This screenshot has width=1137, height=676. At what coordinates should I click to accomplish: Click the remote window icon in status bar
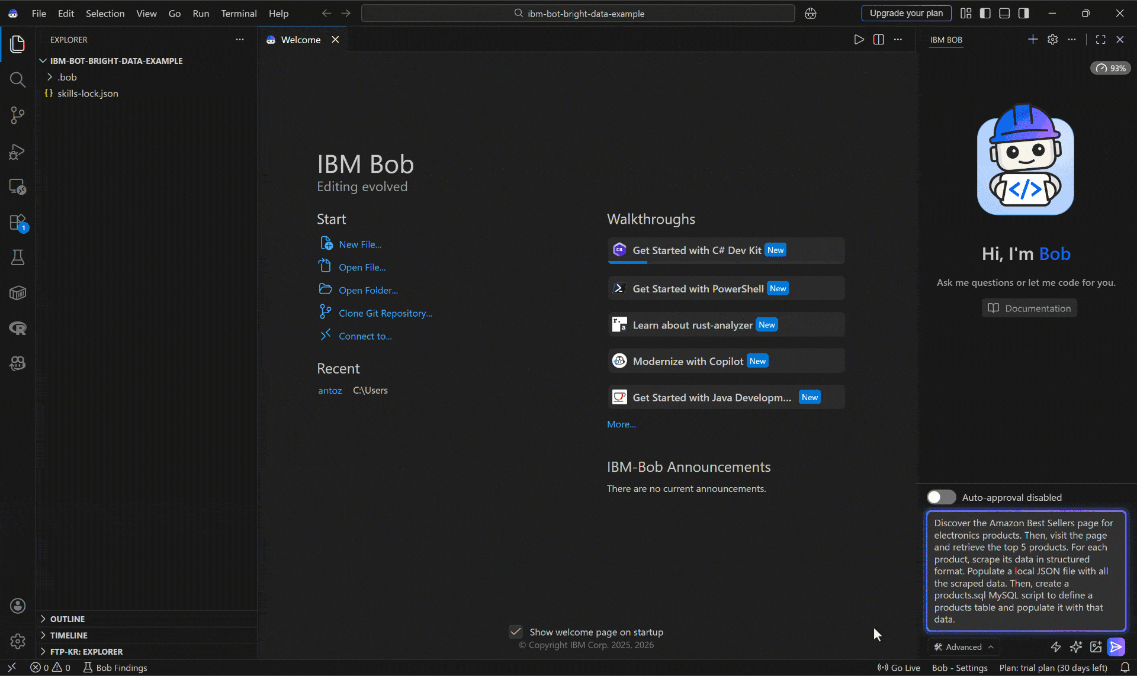pyautogui.click(x=12, y=668)
